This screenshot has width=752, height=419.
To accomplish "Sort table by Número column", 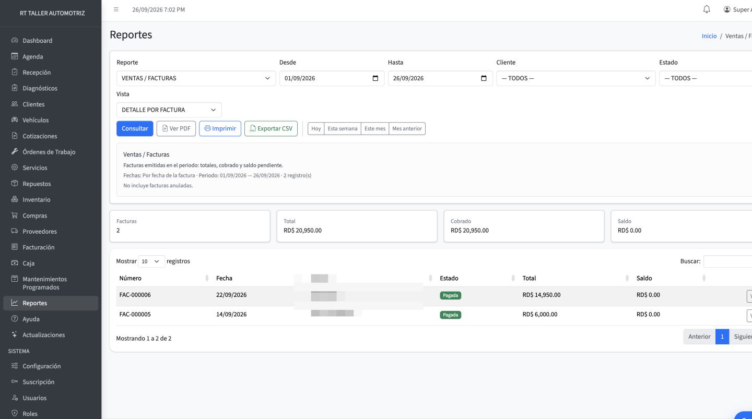I will point(164,278).
